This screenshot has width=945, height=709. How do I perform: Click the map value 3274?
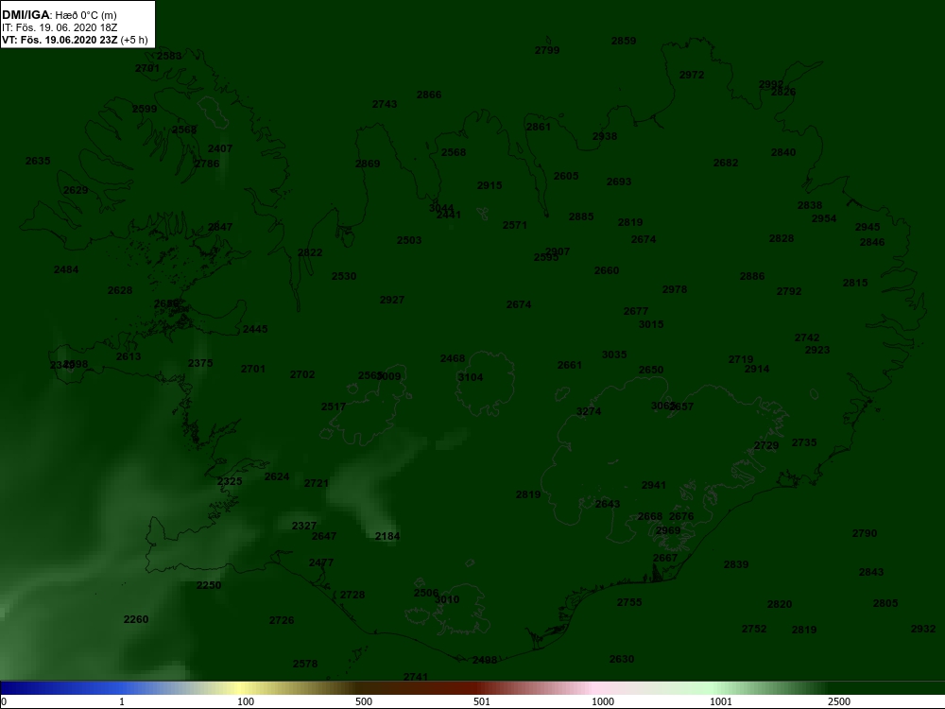(589, 412)
